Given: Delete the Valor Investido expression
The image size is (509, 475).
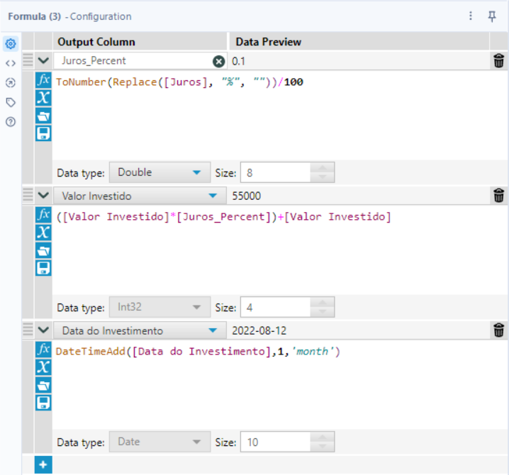Looking at the screenshot, I should pos(498,196).
